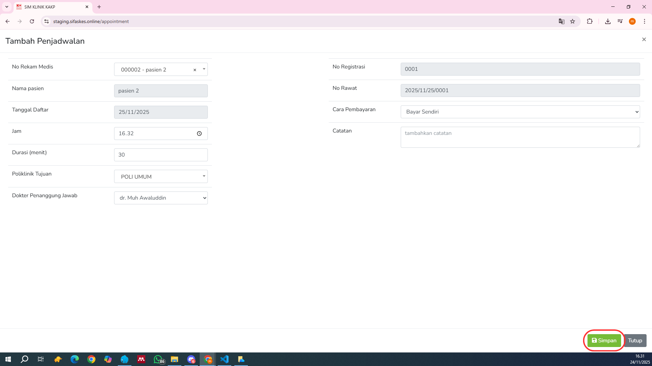
Task: Click the green Simpan button
Action: click(604, 341)
